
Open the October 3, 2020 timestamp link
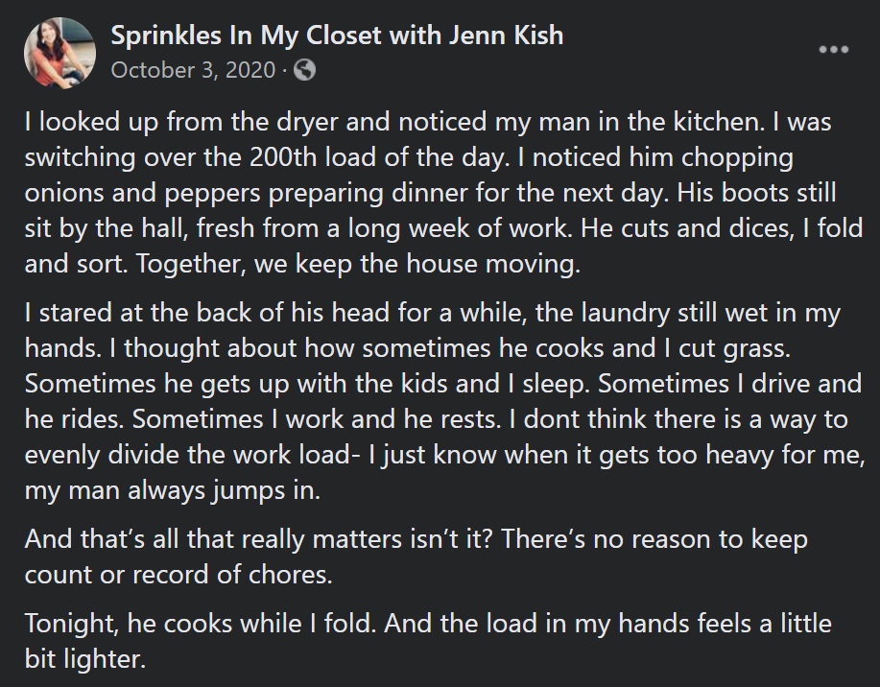tap(193, 70)
